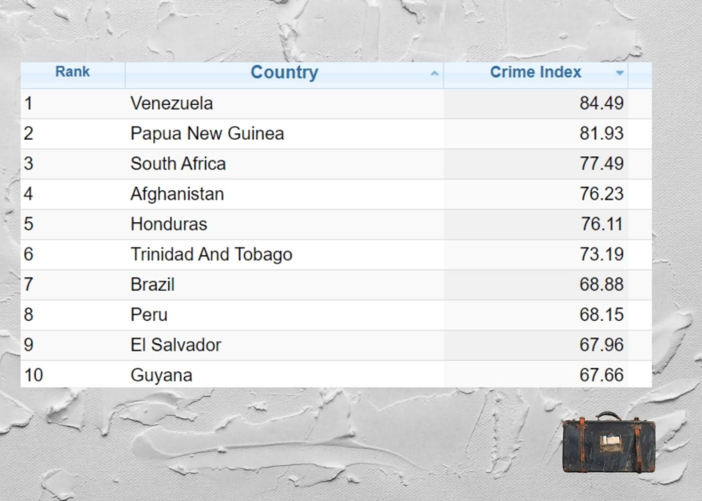
Task: Select the Venezuela row
Action: tap(172, 104)
